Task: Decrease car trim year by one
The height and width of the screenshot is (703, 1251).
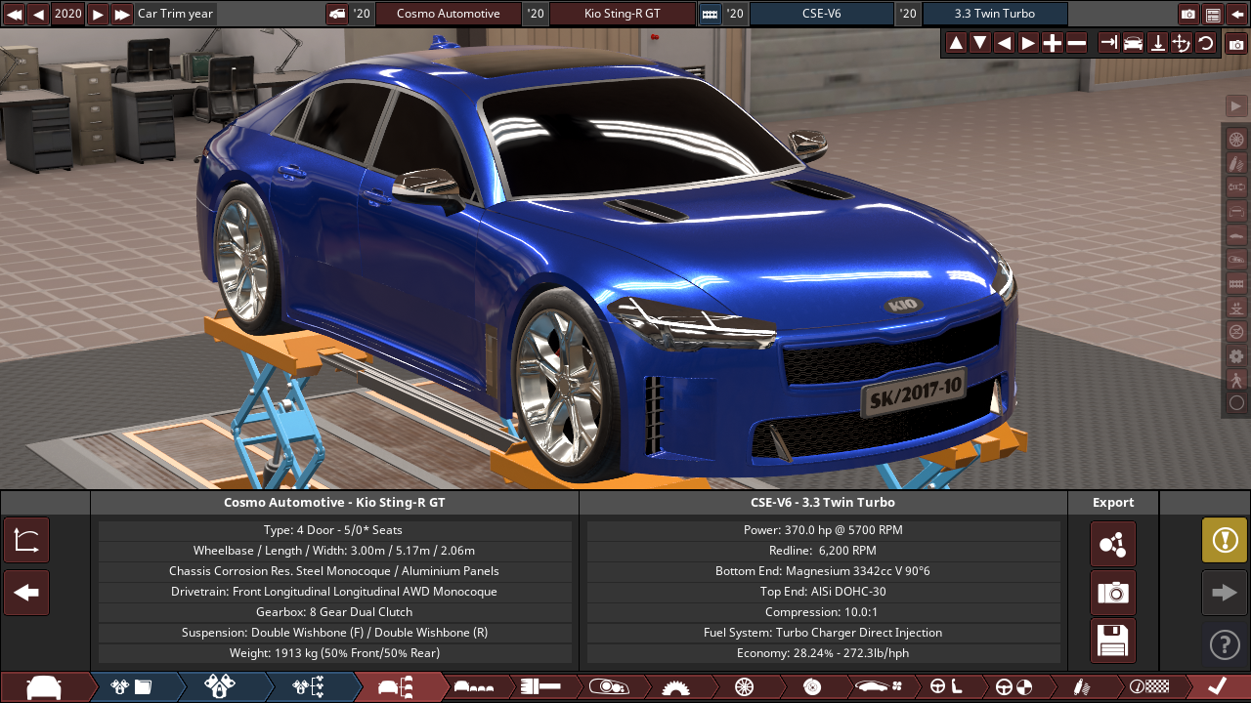Action: (38, 14)
